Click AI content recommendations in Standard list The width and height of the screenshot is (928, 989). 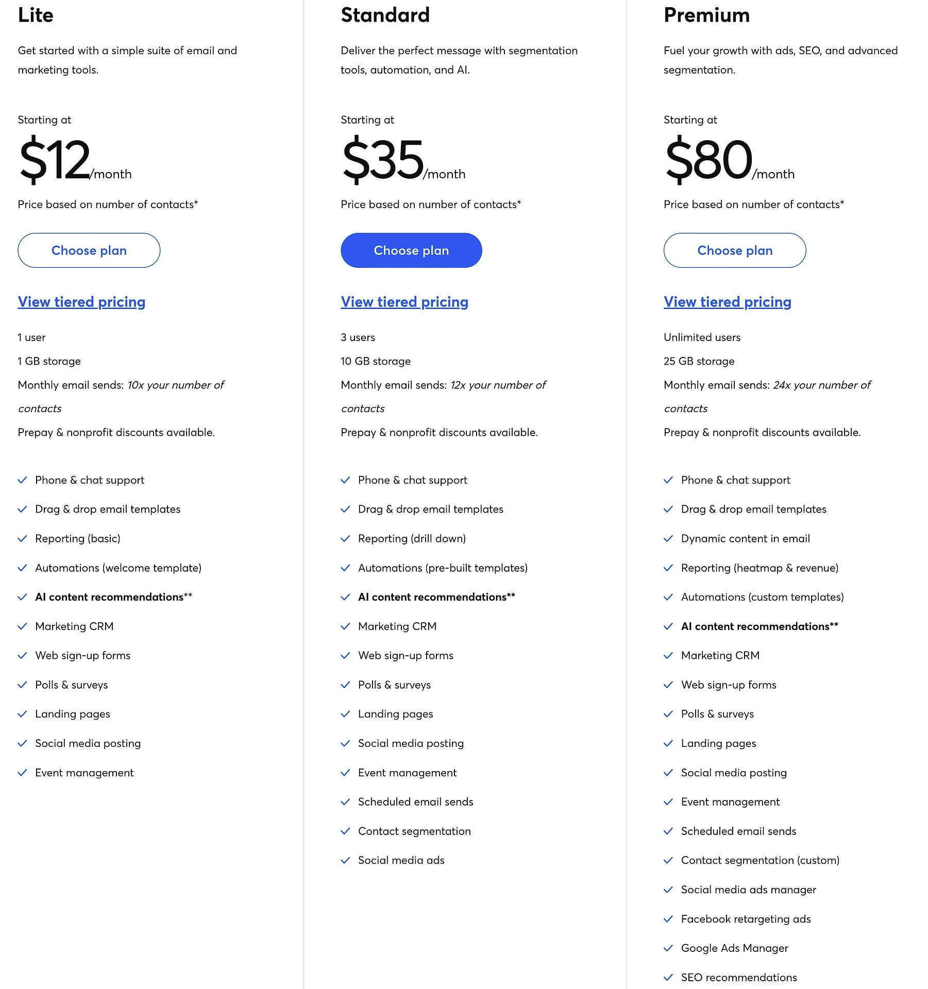point(436,597)
